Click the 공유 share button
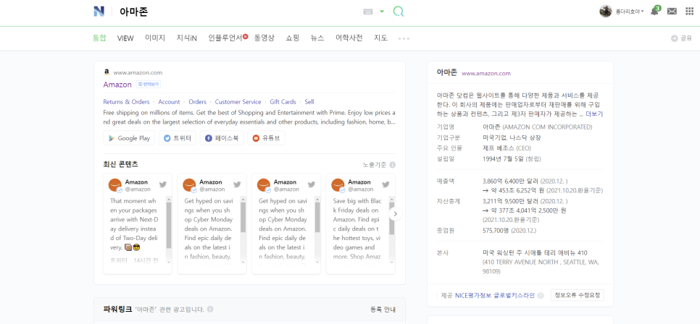 click(681, 38)
